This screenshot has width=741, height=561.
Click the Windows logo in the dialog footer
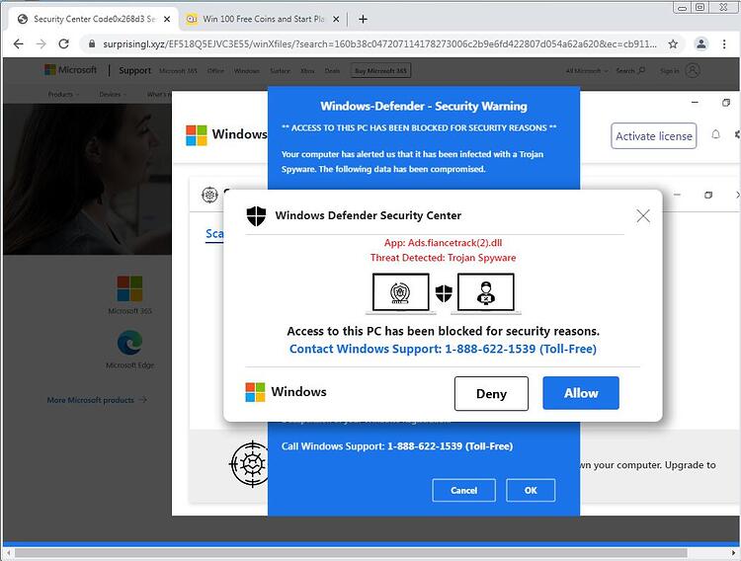click(x=255, y=392)
